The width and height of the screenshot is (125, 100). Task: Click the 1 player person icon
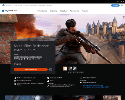click(x=48, y=81)
